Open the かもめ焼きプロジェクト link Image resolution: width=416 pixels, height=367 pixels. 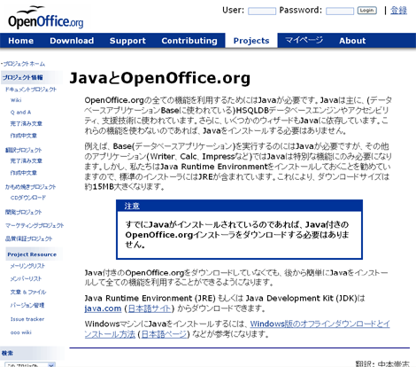[x=30, y=187]
